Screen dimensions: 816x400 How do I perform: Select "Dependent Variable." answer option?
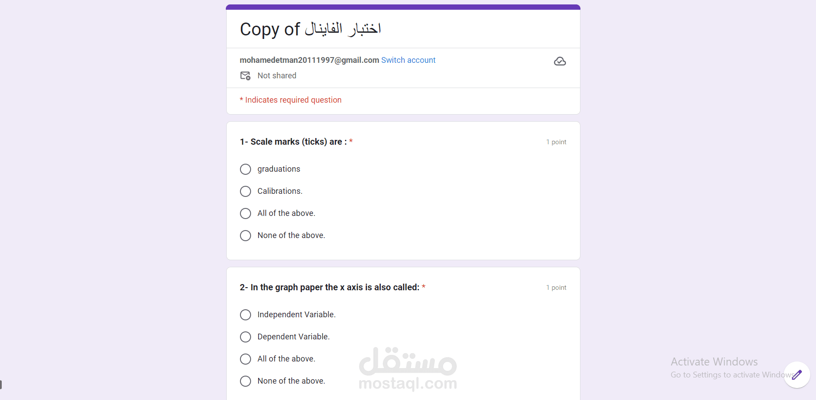pyautogui.click(x=245, y=337)
